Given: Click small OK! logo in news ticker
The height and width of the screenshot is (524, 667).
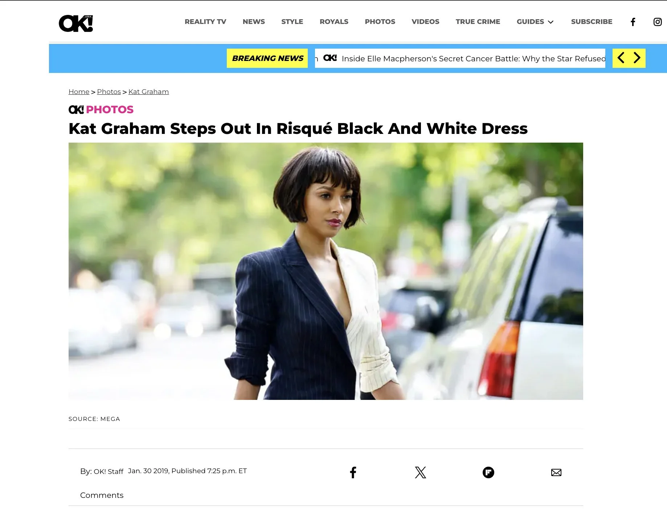Looking at the screenshot, I should pyautogui.click(x=330, y=58).
